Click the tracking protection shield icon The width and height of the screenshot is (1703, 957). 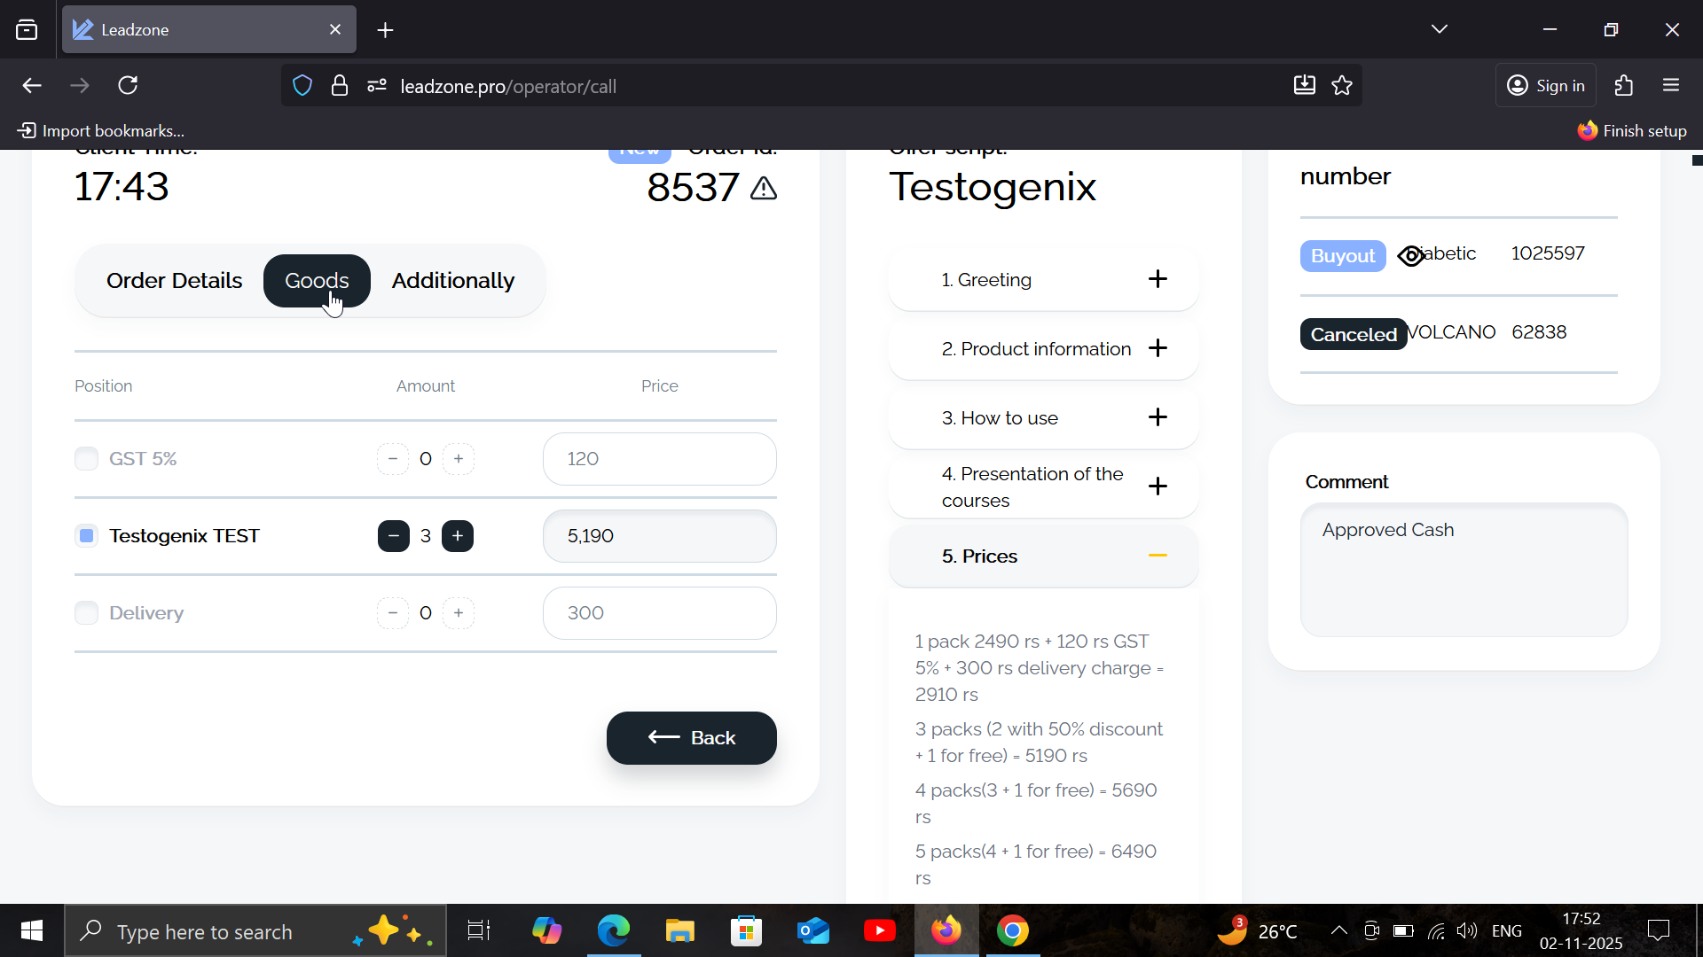pyautogui.click(x=302, y=86)
